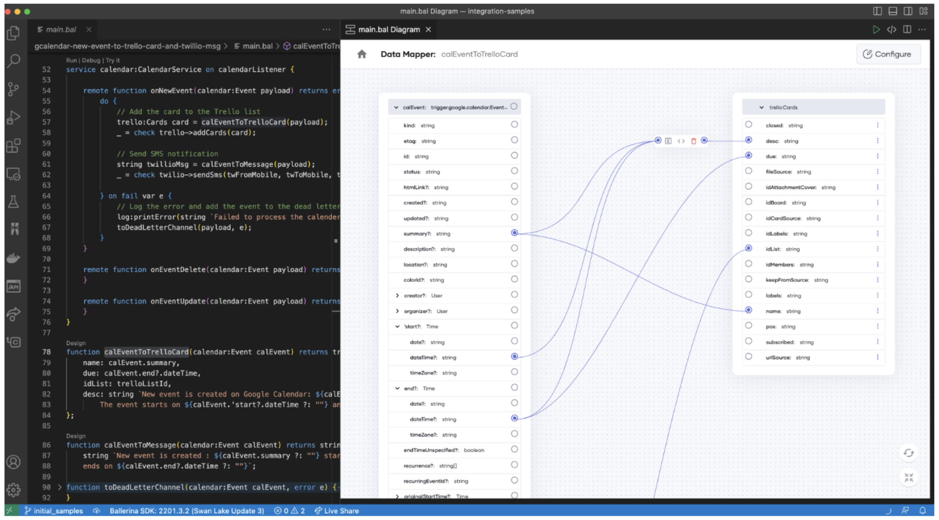Switch to the main.bal editor tab

coord(61,30)
